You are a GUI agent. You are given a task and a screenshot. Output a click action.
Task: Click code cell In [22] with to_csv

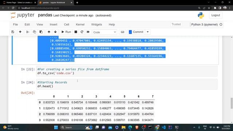click(x=127, y=71)
